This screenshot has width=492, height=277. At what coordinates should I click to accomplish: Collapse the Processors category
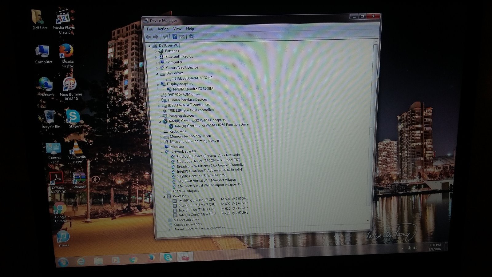click(x=164, y=197)
